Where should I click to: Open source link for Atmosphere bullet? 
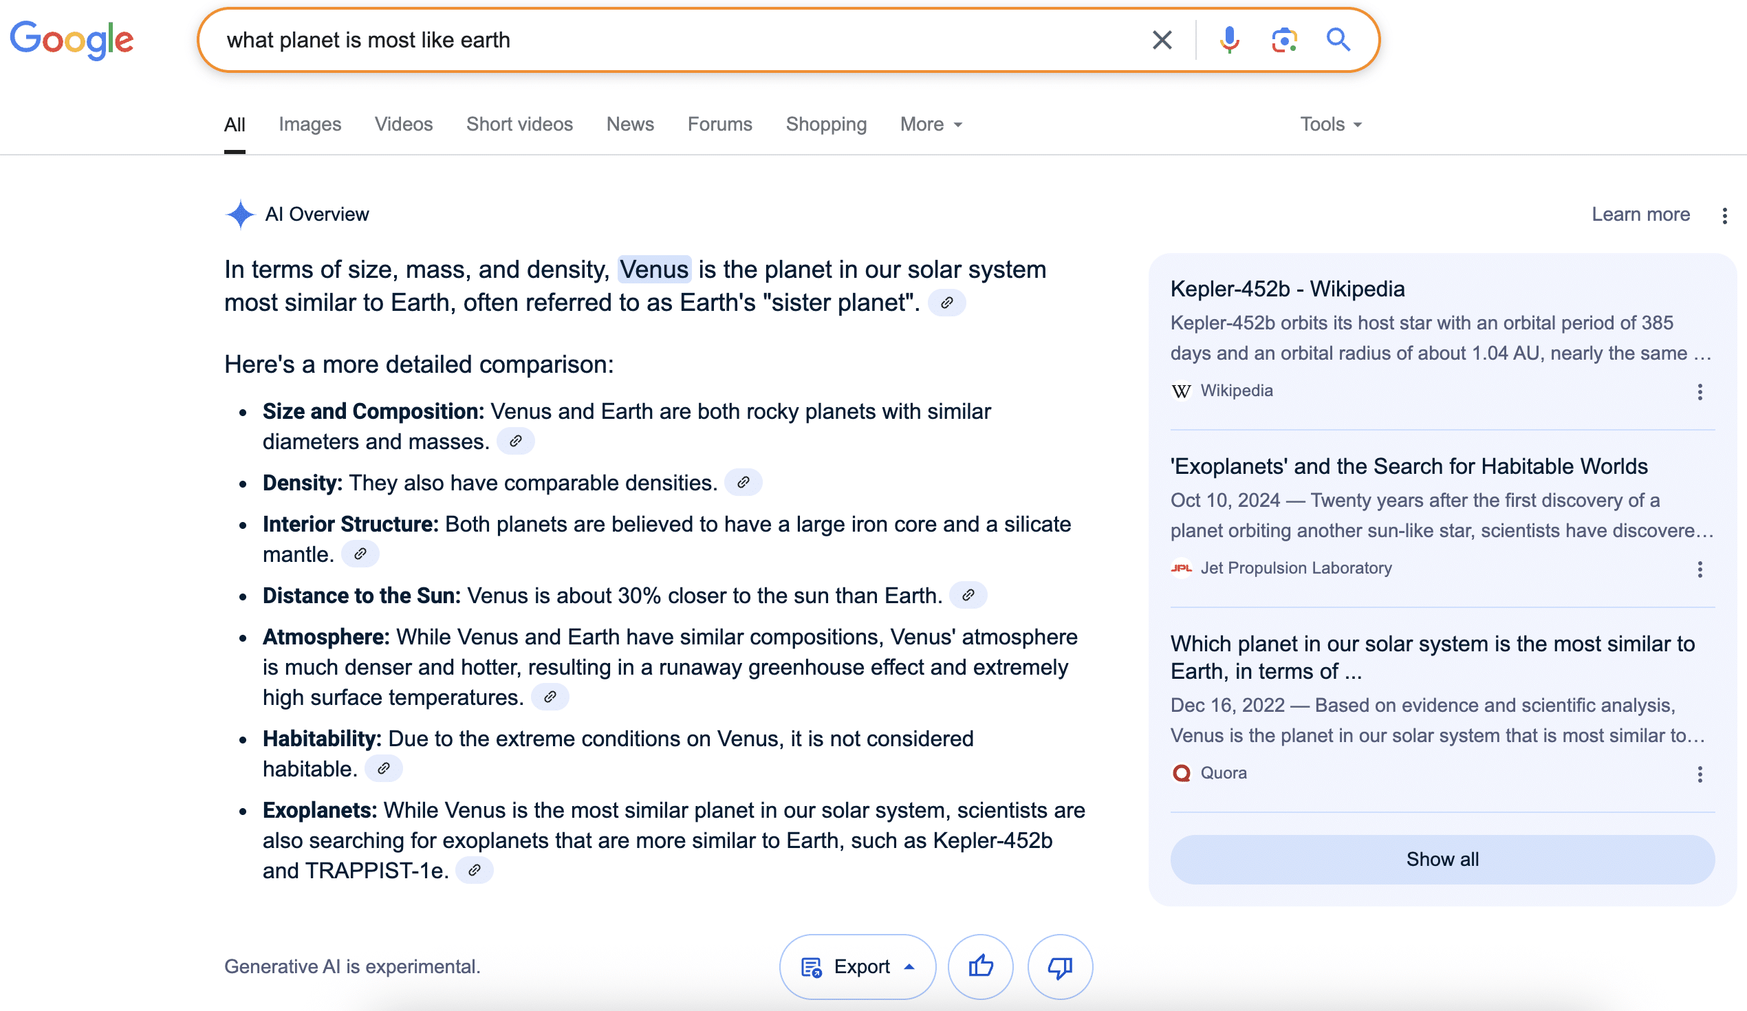pos(550,697)
